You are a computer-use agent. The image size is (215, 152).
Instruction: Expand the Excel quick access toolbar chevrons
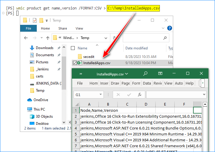tap(81, 74)
